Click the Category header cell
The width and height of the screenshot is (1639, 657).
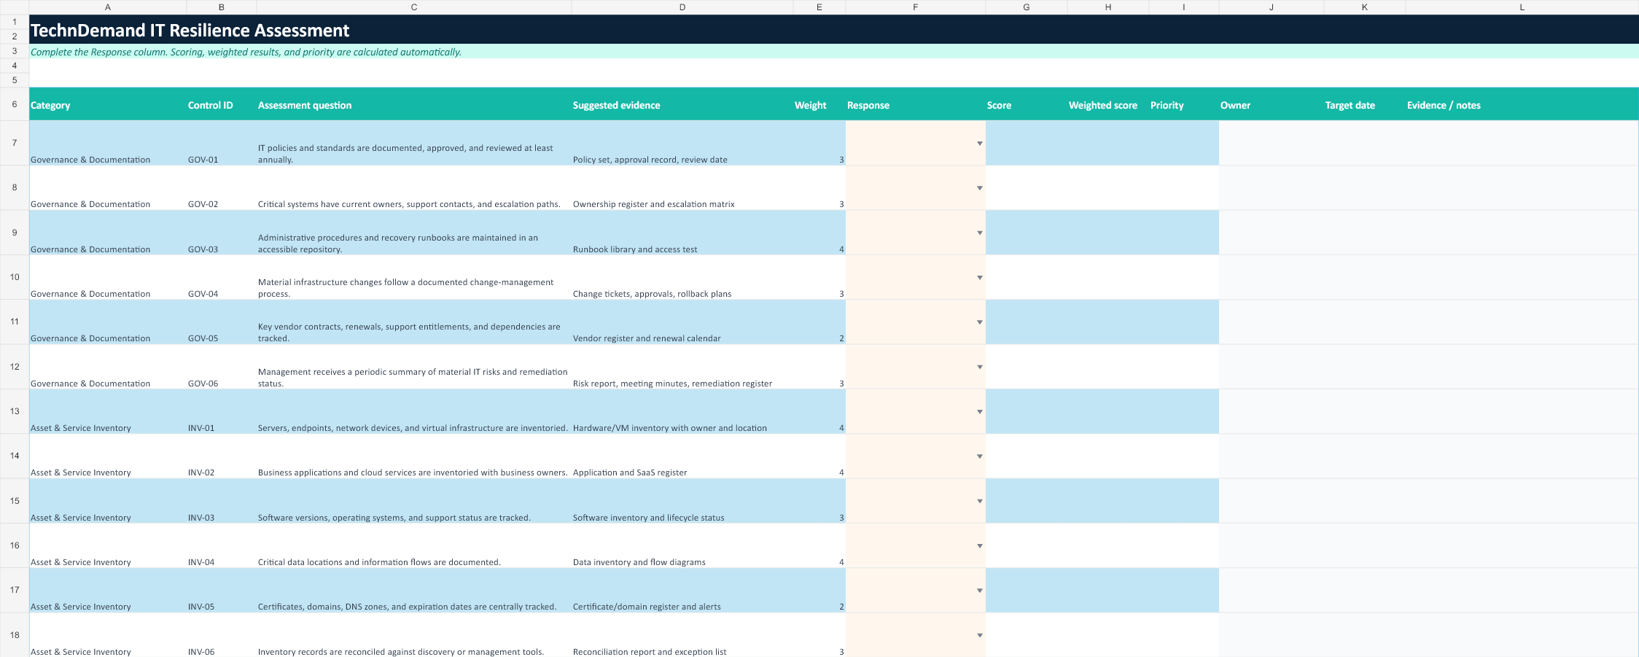pos(108,105)
